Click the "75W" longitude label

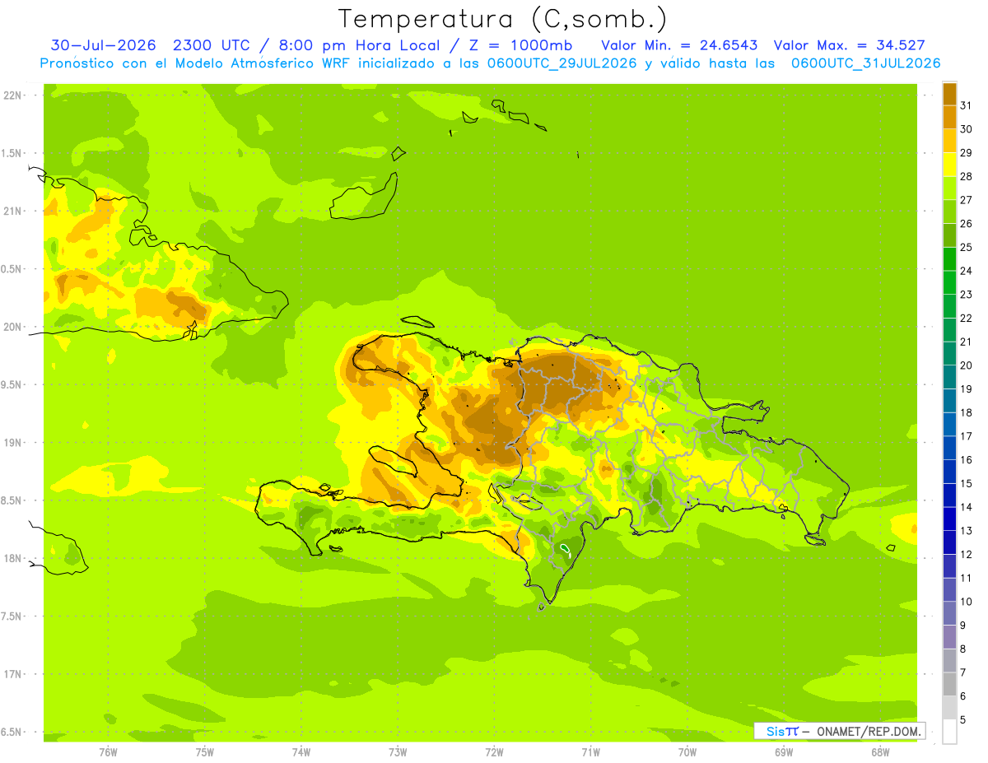click(205, 751)
